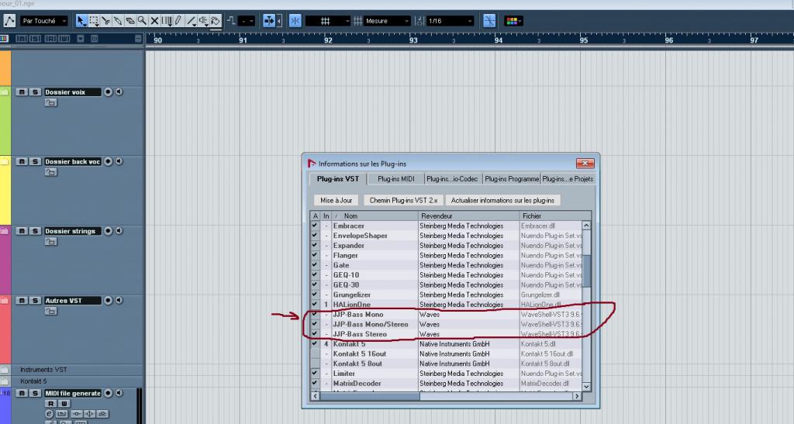Image resolution: width=794 pixels, height=424 pixels.
Task: Uncheck the Embracer plug-in checkbox
Action: pos(315,226)
